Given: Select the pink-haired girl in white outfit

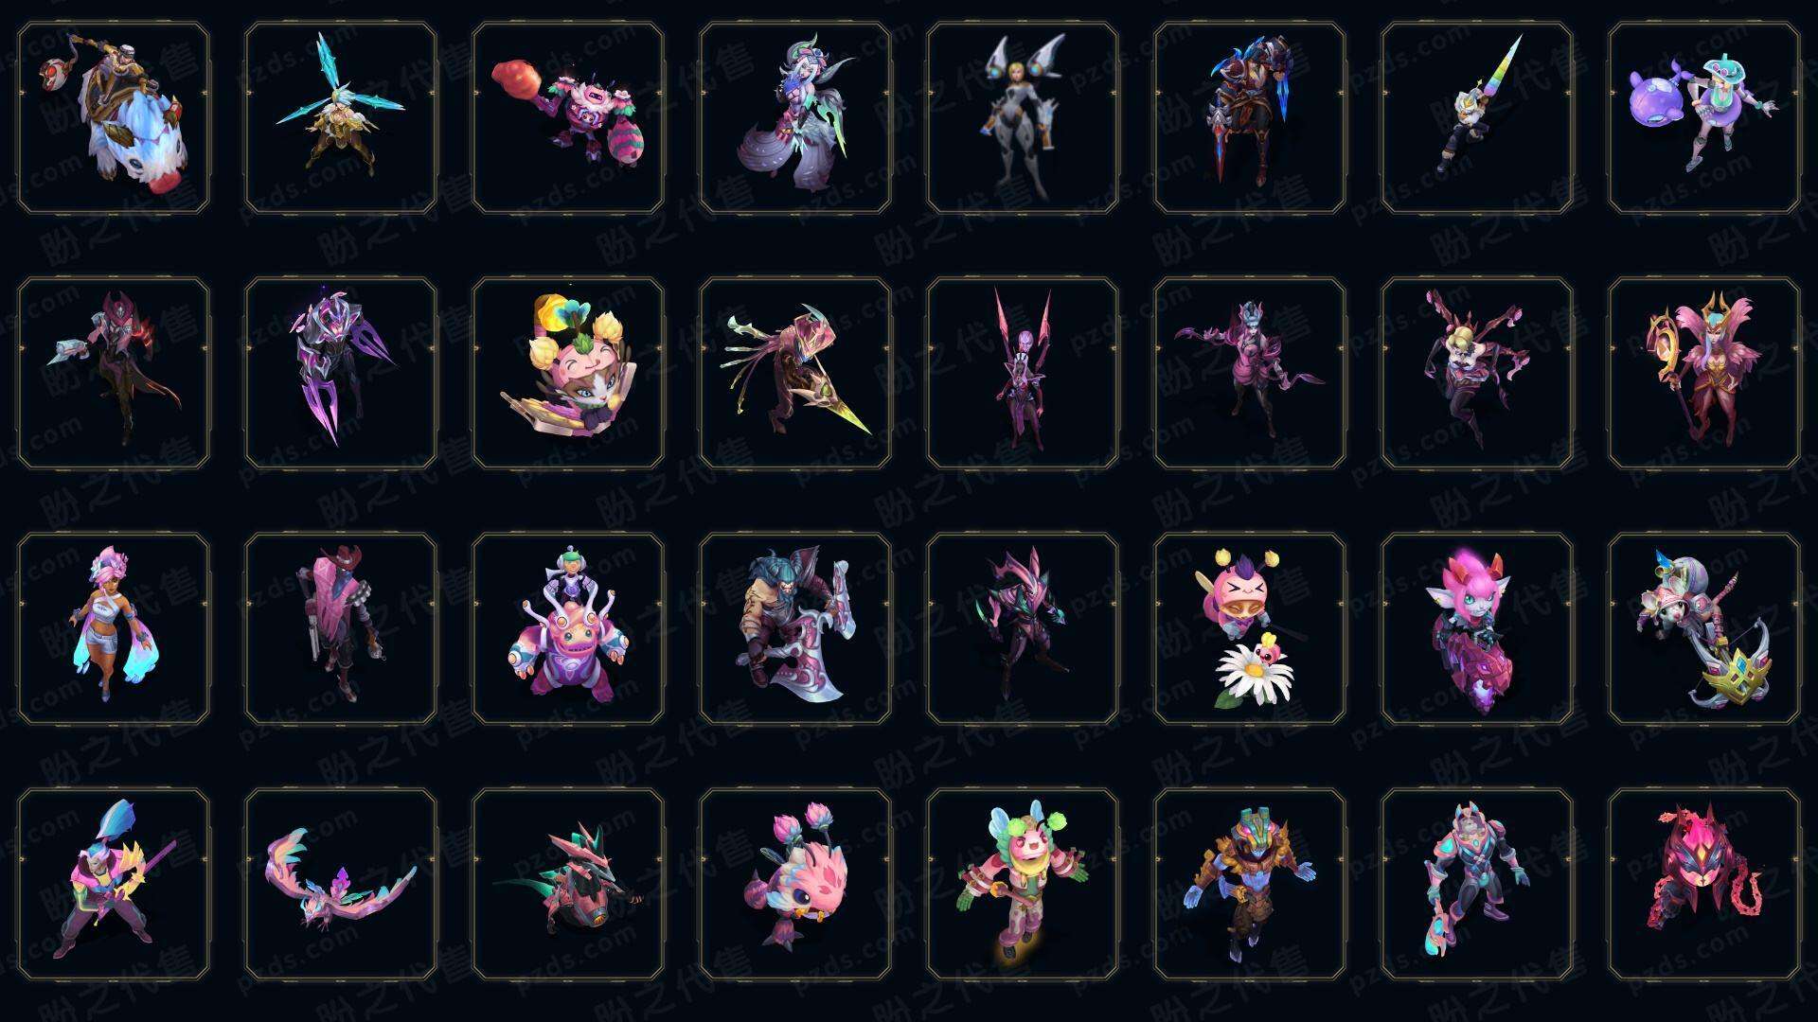Looking at the screenshot, I should [114, 628].
